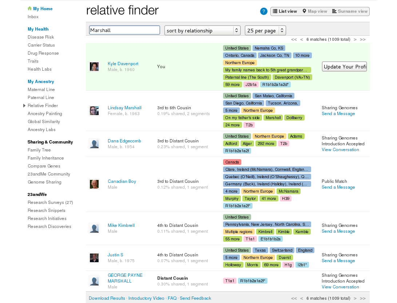The image size is (397, 303).
Task: Go to Ancestry Painting page
Action: pos(45,114)
